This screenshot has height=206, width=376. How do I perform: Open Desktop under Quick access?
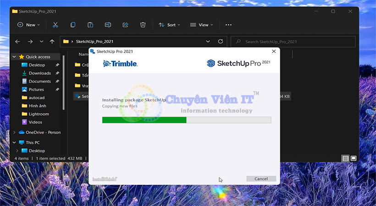(37, 65)
